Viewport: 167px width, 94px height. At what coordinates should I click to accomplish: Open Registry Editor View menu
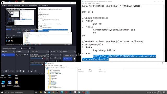tap(52, 65)
